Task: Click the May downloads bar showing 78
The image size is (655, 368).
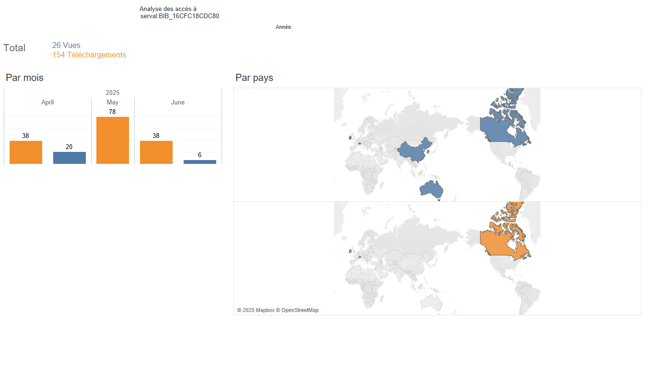Action: click(113, 140)
